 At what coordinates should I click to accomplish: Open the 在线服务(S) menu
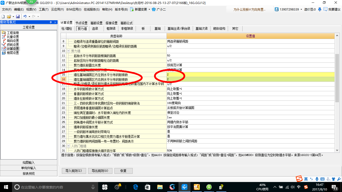click(92, 9)
